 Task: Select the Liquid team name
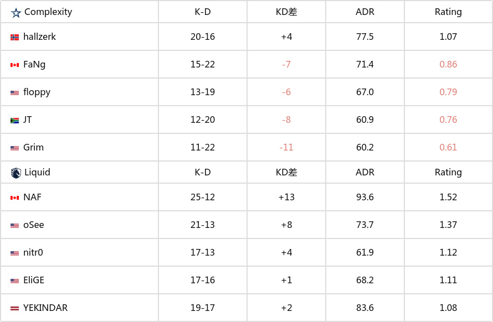pos(37,172)
